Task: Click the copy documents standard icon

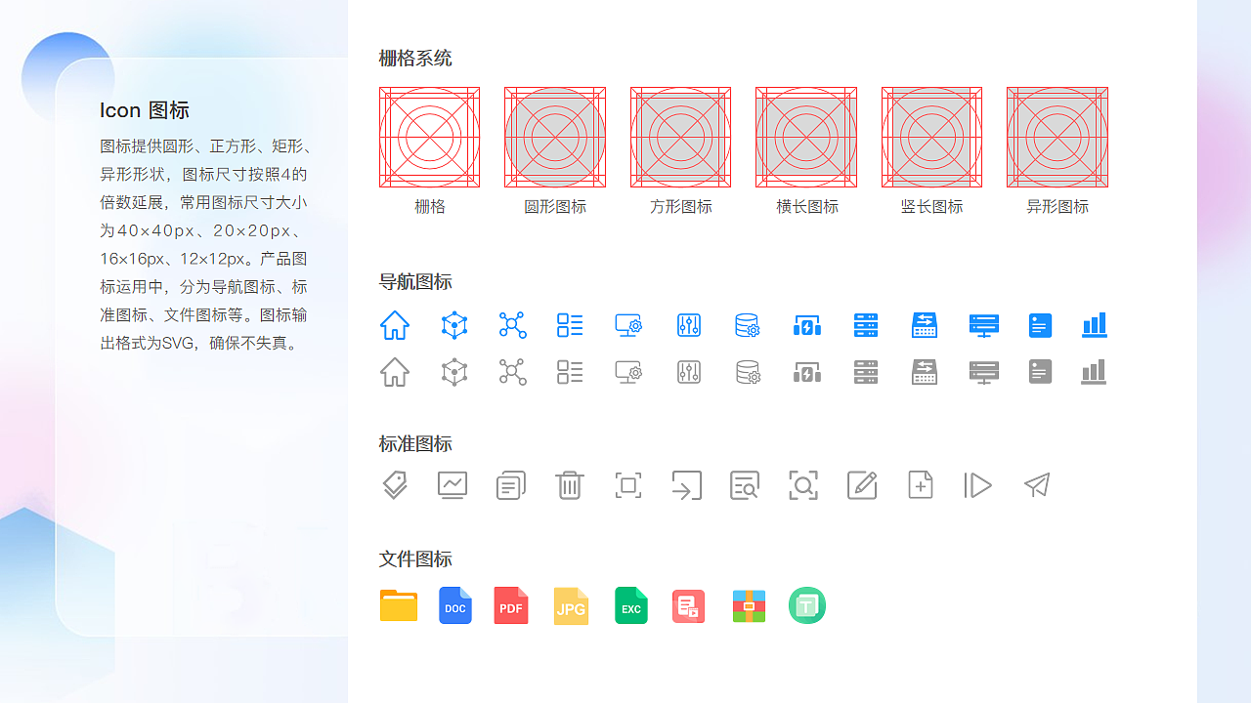Action: pyautogui.click(x=511, y=485)
